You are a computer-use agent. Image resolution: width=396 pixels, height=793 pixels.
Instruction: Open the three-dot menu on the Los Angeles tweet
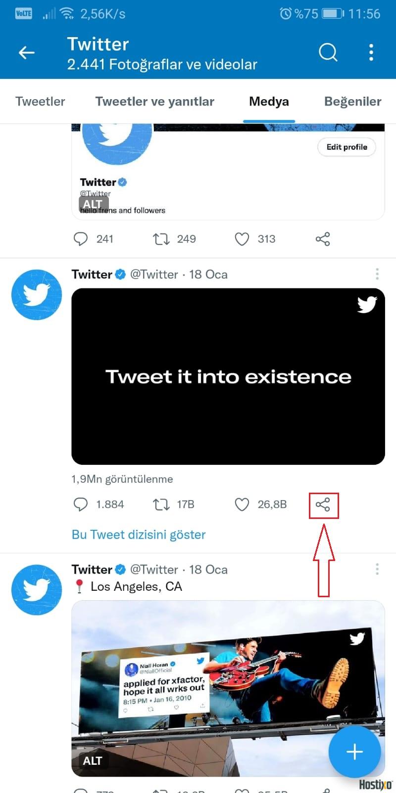coord(377,569)
